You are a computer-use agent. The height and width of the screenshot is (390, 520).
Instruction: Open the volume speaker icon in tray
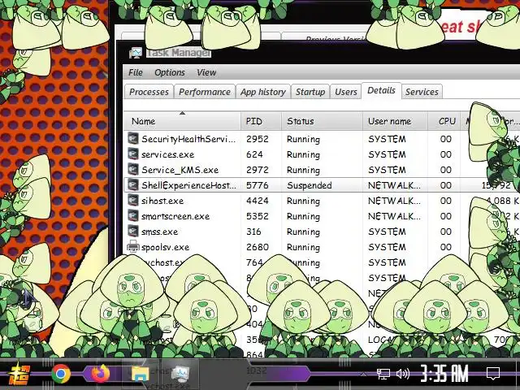[403, 374]
